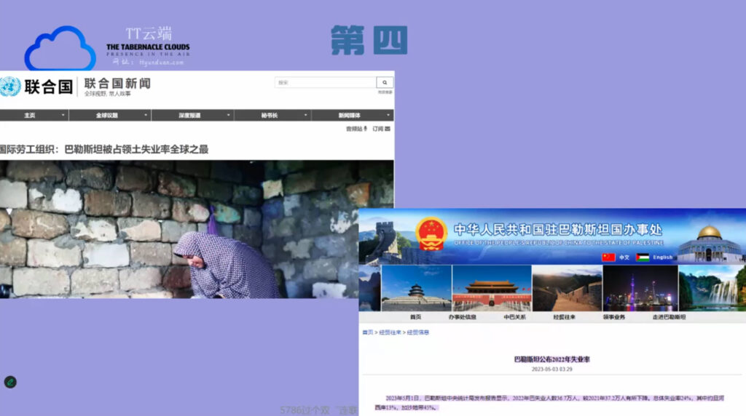This screenshot has height=416, width=746.
Task: Click the Tiananmen banner photo
Action: tap(491, 288)
